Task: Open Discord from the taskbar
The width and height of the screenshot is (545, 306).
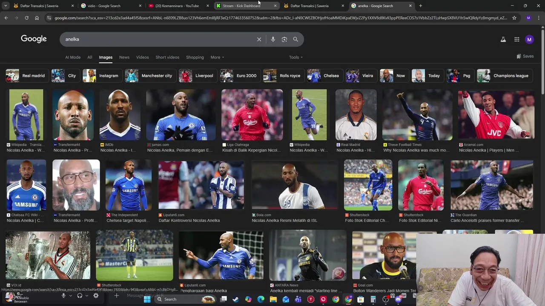Action: click(398, 299)
